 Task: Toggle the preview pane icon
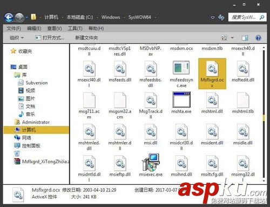[x=245, y=38]
